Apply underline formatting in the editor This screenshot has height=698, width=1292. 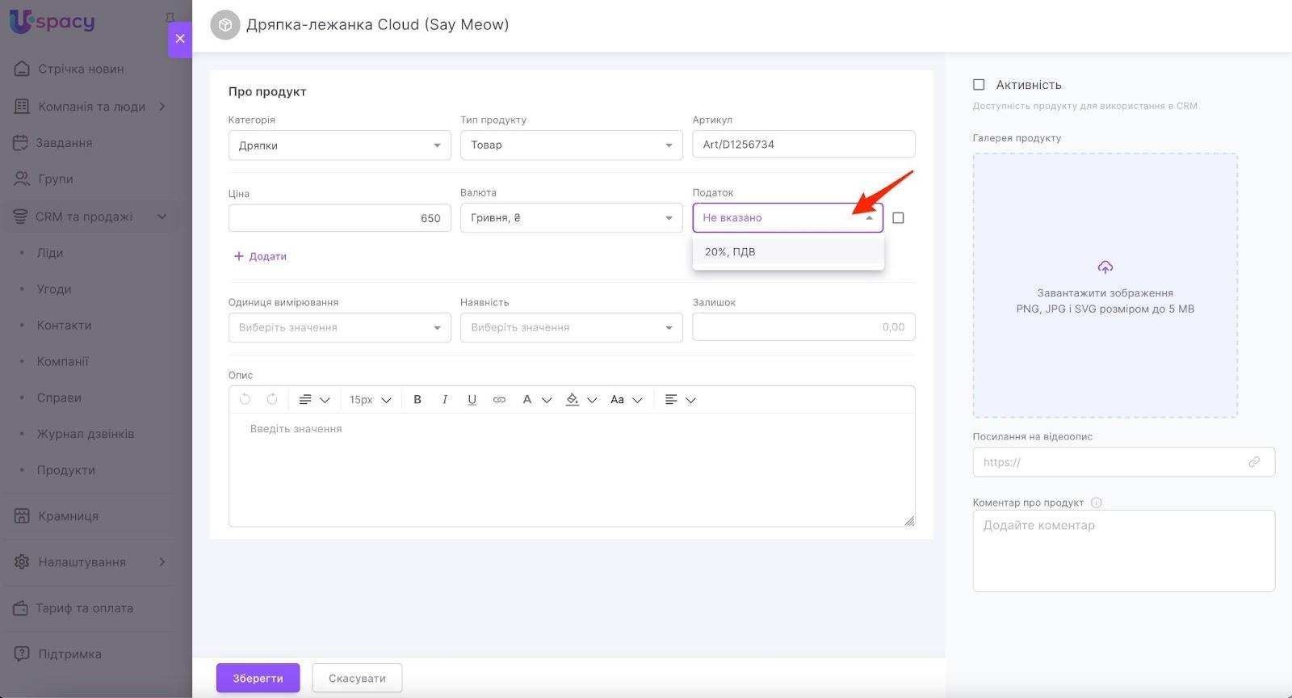[x=472, y=399]
